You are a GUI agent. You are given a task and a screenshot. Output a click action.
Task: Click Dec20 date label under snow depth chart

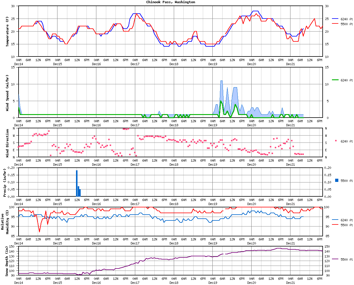point(252,282)
